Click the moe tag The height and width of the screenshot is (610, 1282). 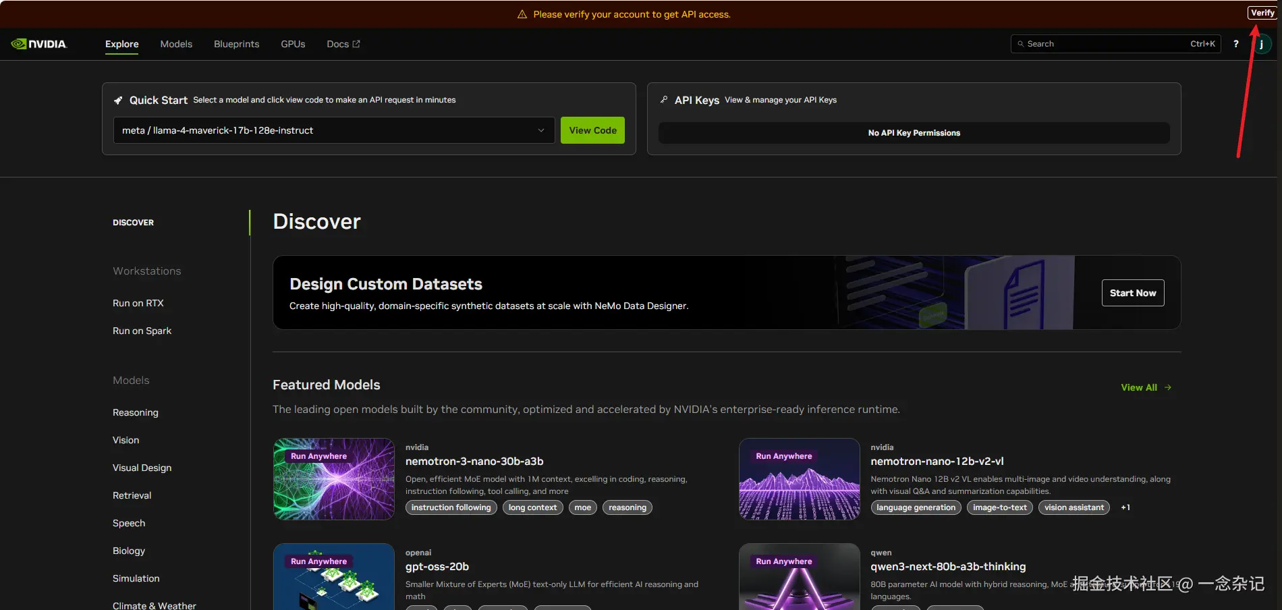583,507
